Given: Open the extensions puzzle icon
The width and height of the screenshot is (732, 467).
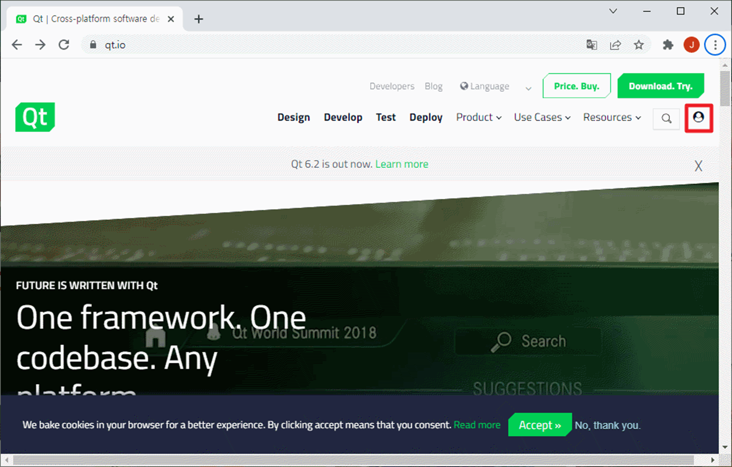Looking at the screenshot, I should coord(668,45).
